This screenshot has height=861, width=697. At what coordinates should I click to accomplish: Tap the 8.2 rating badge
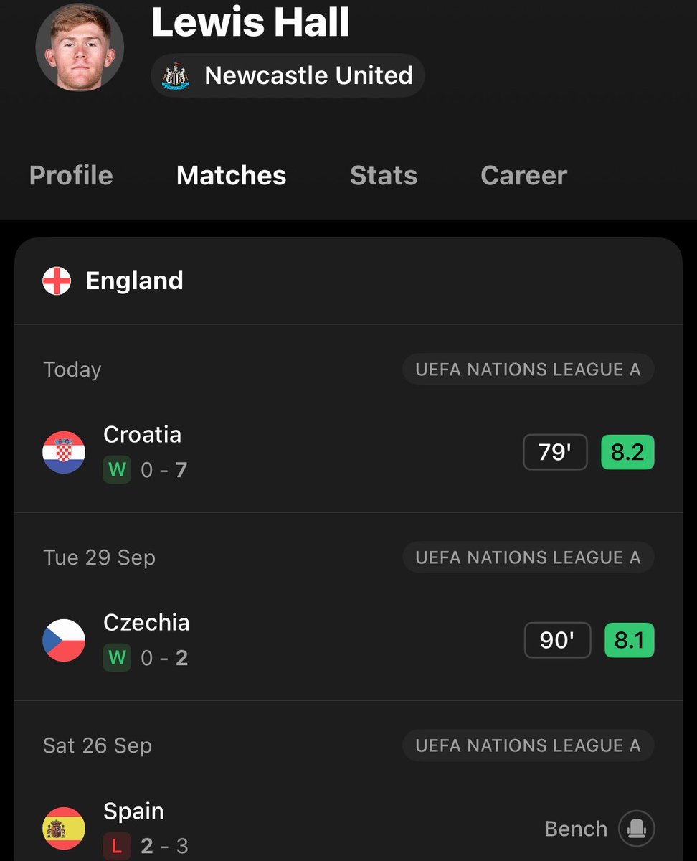click(x=627, y=452)
